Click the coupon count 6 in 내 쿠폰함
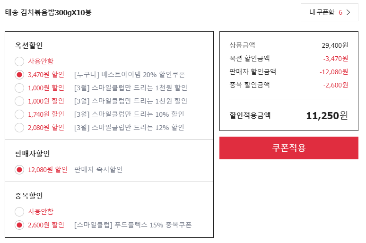The width and height of the screenshot is (366, 243). [340, 12]
